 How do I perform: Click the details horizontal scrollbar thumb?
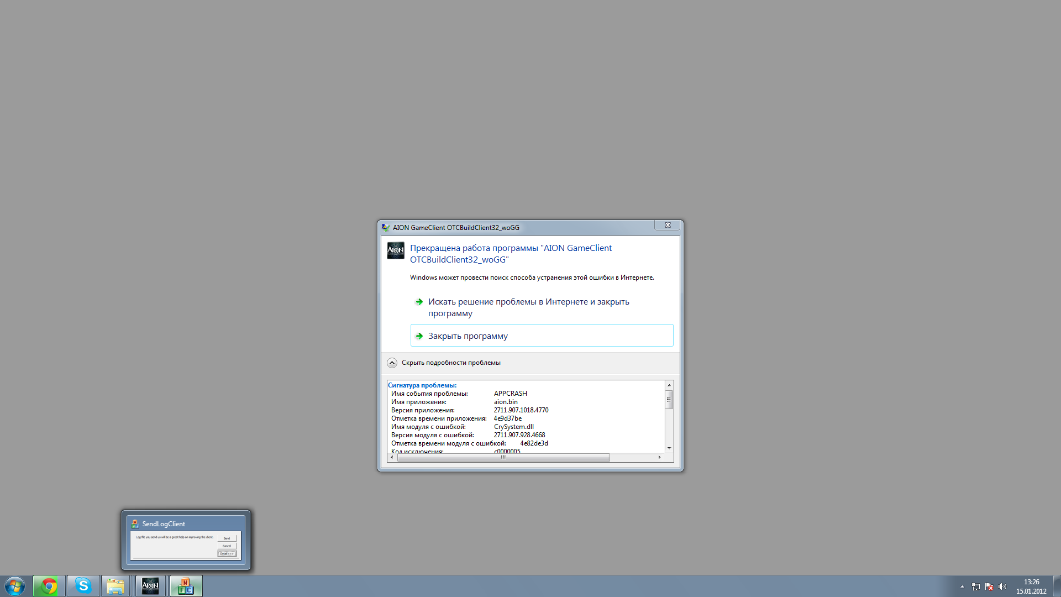coord(503,458)
